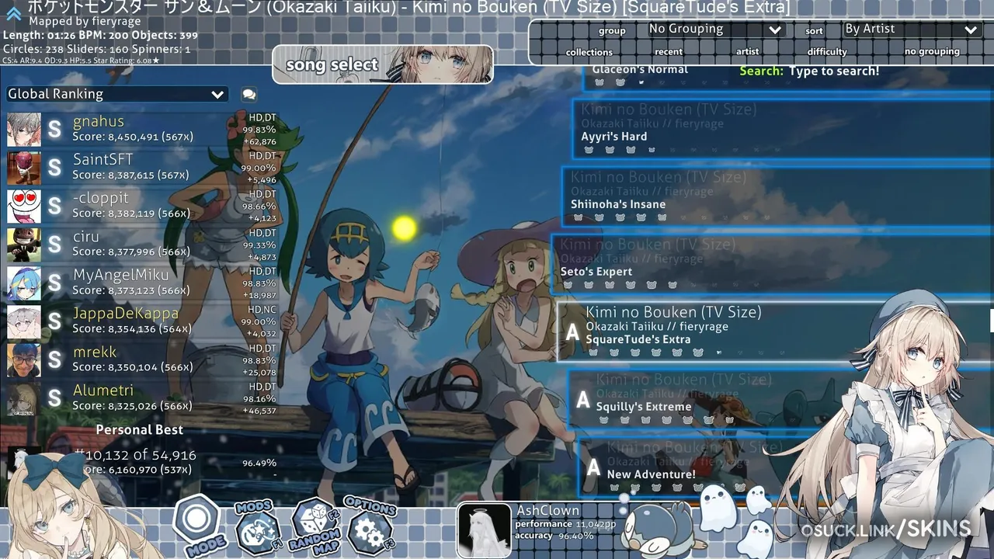The image size is (994, 559).
Task: Switch to the collections tab
Action: click(x=589, y=52)
